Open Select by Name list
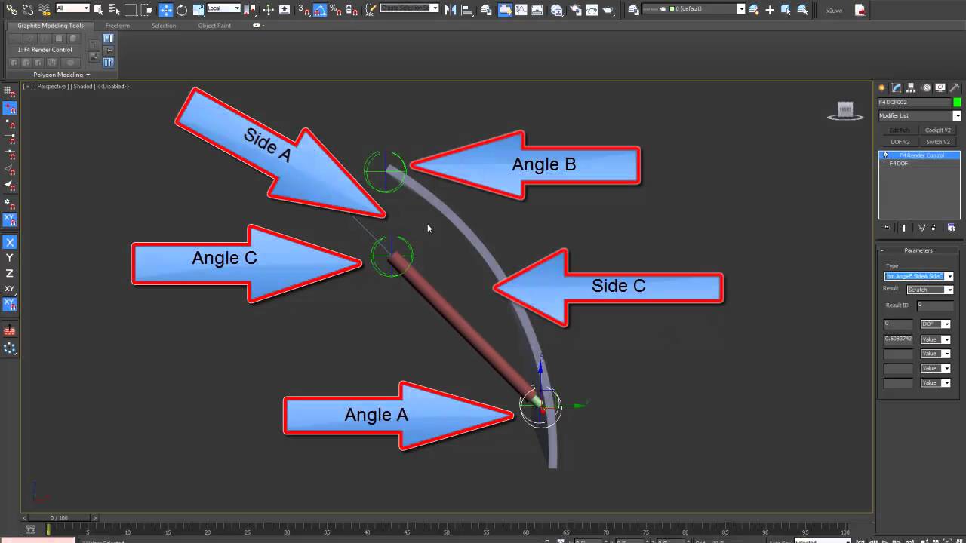This screenshot has width=966, height=543. (114, 9)
